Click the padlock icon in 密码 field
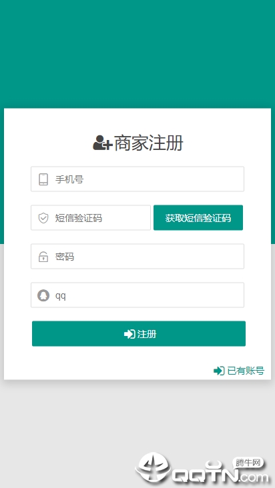This screenshot has width=275, height=488. [x=43, y=257]
